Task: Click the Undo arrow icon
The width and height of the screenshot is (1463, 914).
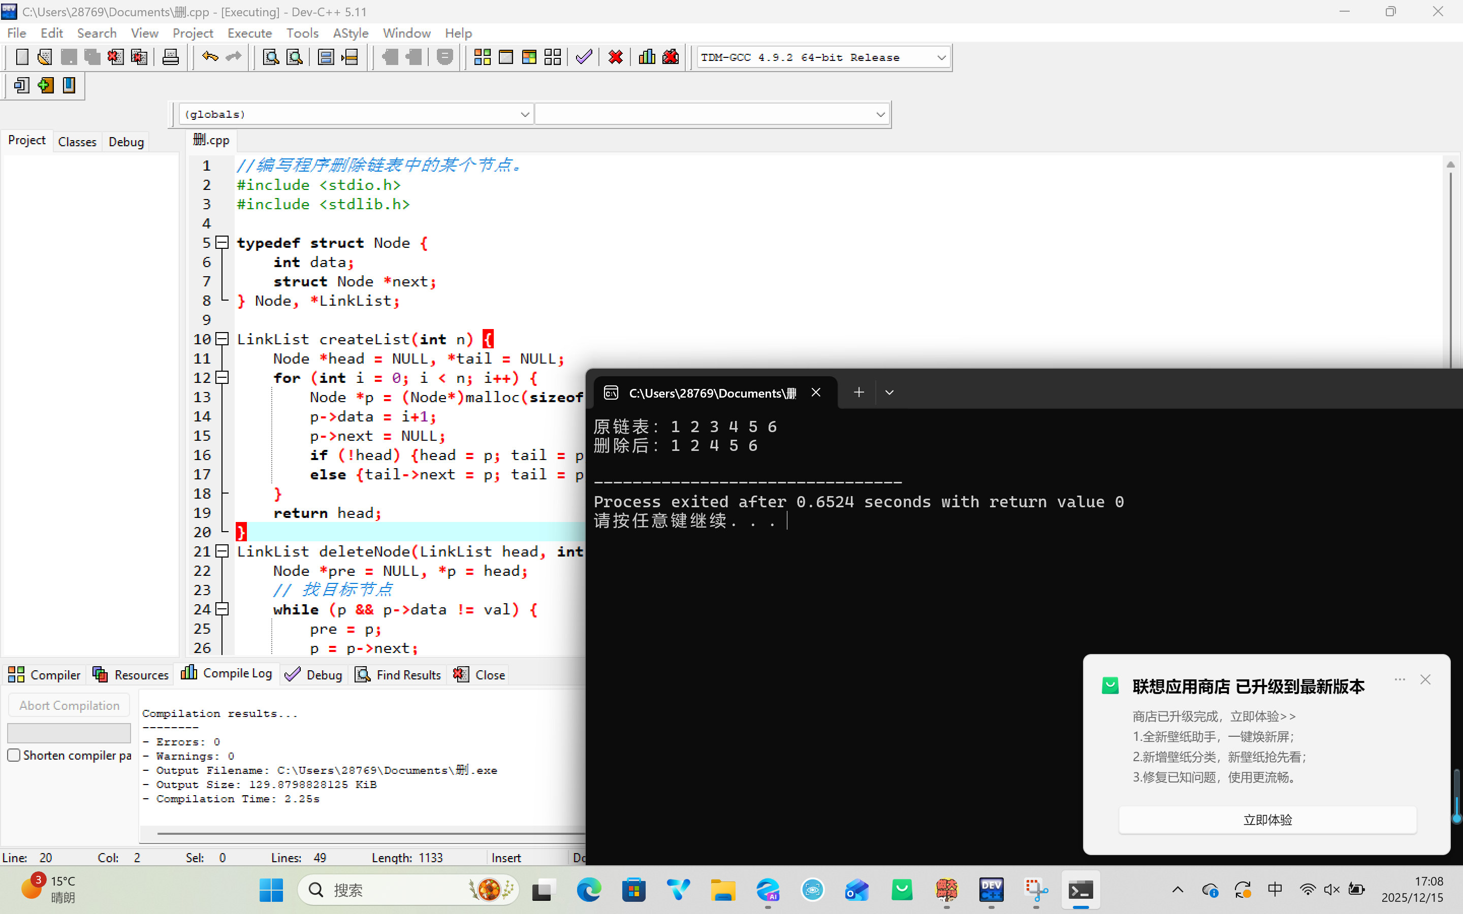Action: tap(210, 57)
